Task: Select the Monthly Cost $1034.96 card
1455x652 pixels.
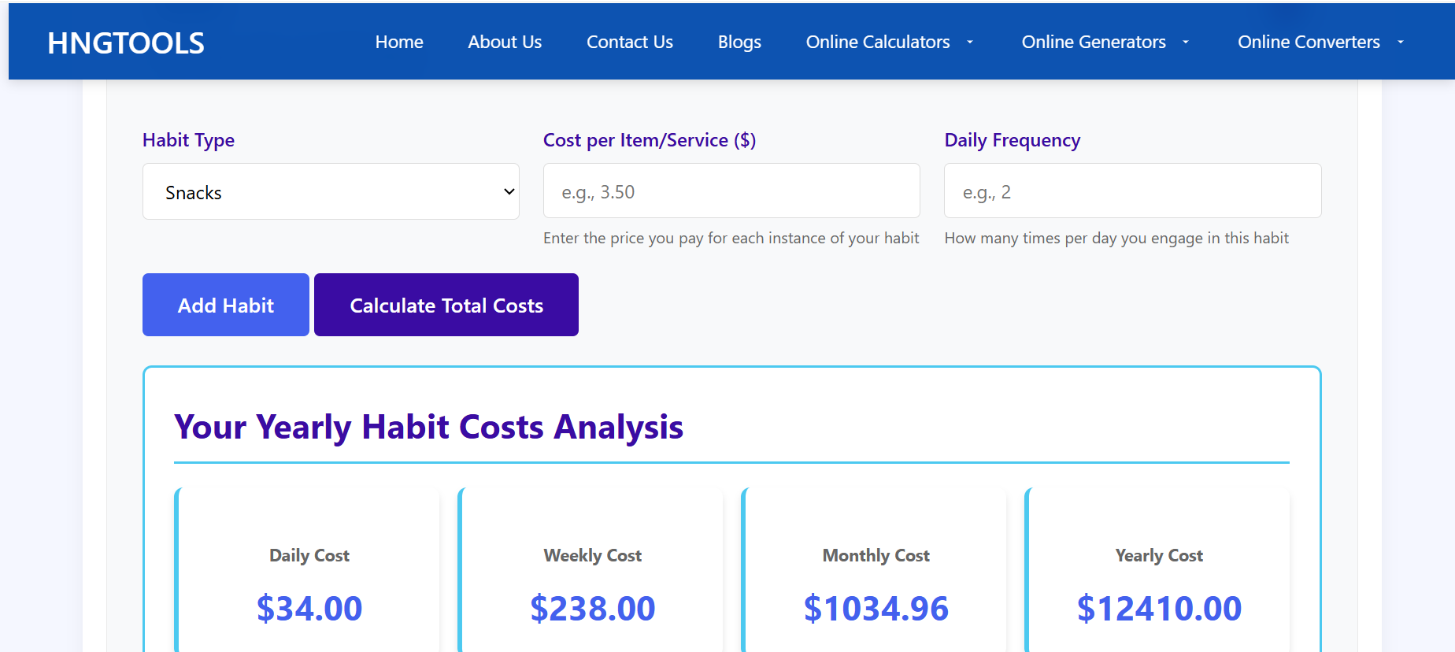Action: pyautogui.click(x=876, y=583)
